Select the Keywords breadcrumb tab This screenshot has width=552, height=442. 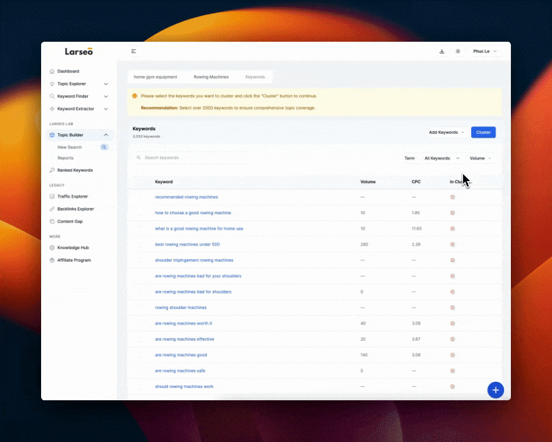255,77
